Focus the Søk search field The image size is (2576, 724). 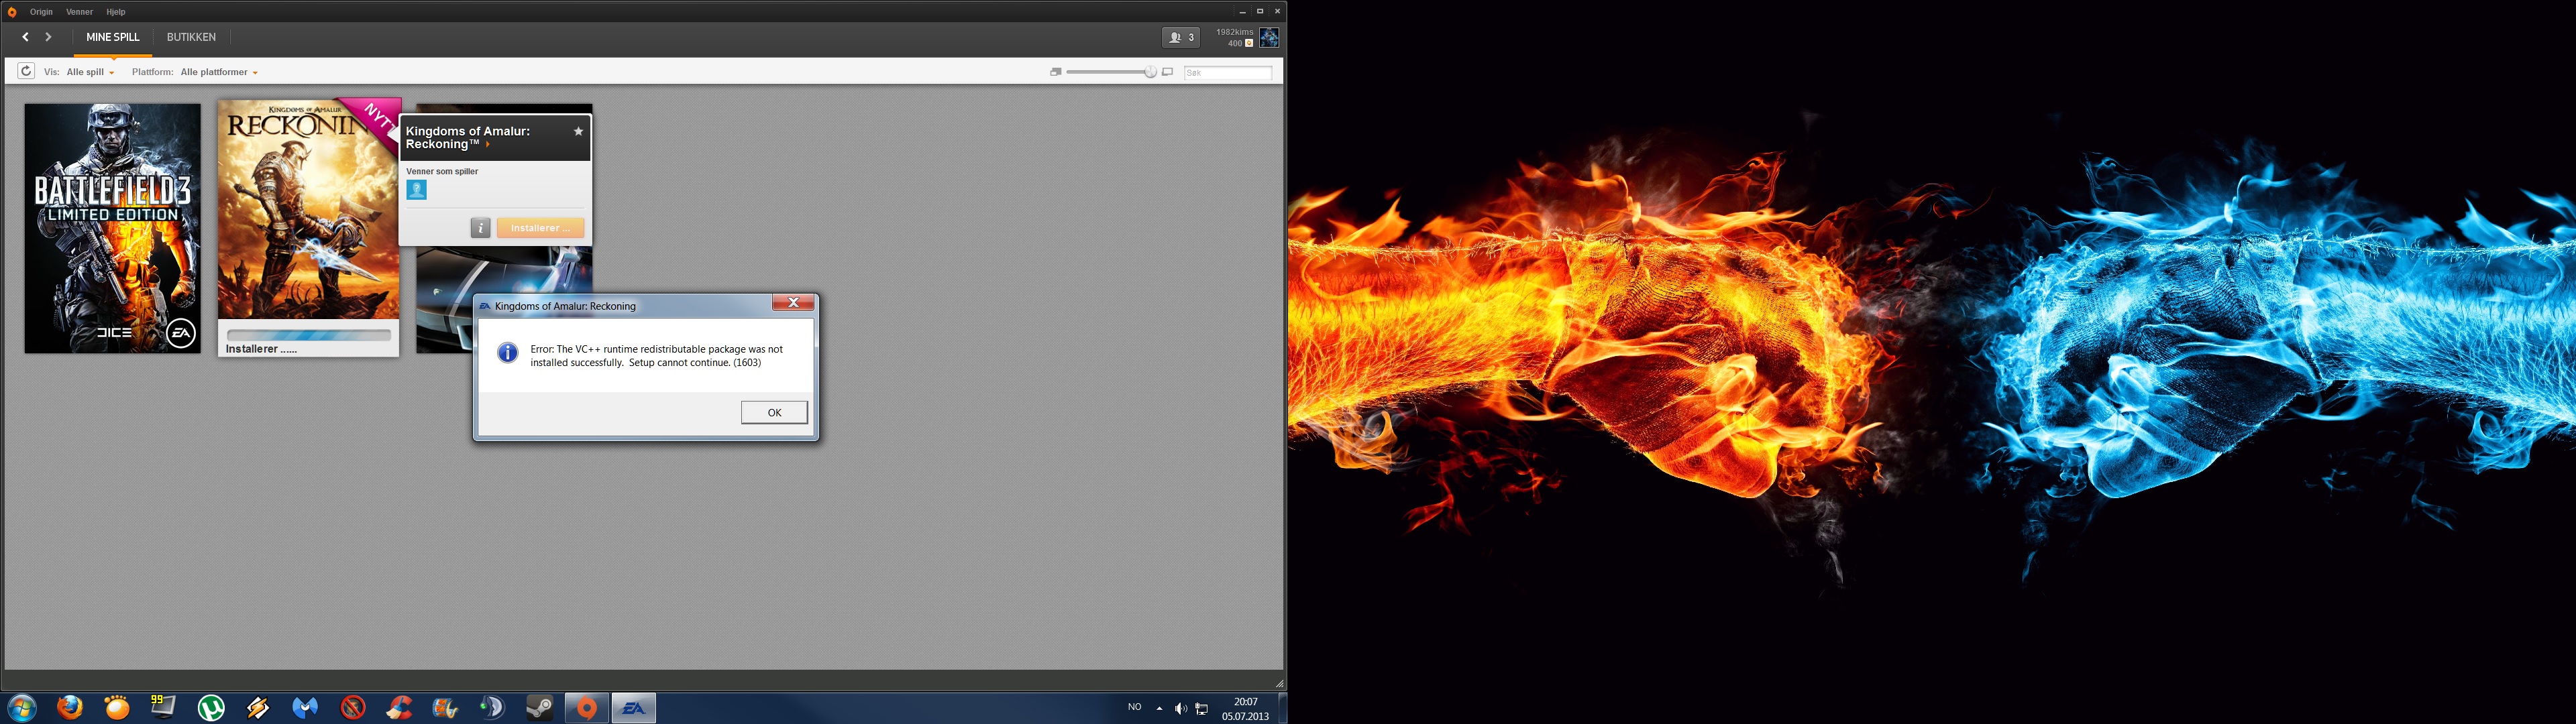[1228, 72]
